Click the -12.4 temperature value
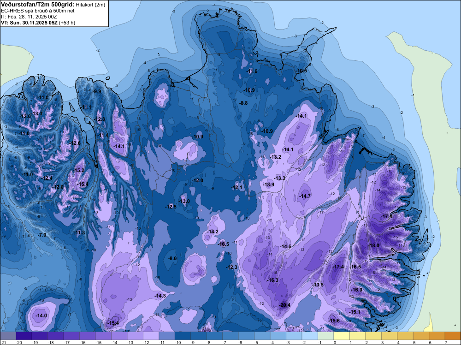This screenshot has width=461, height=345. 47,178
